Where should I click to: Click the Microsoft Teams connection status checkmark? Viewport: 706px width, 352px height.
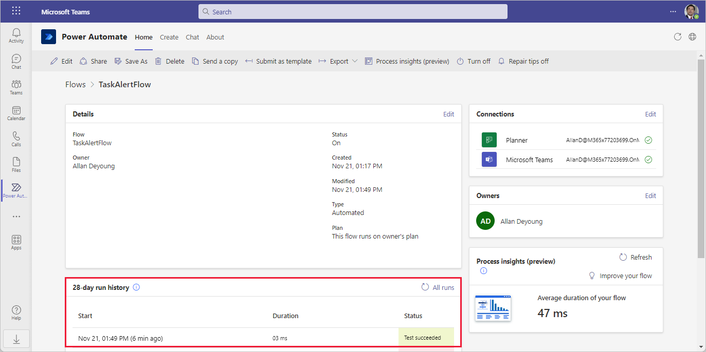click(648, 160)
